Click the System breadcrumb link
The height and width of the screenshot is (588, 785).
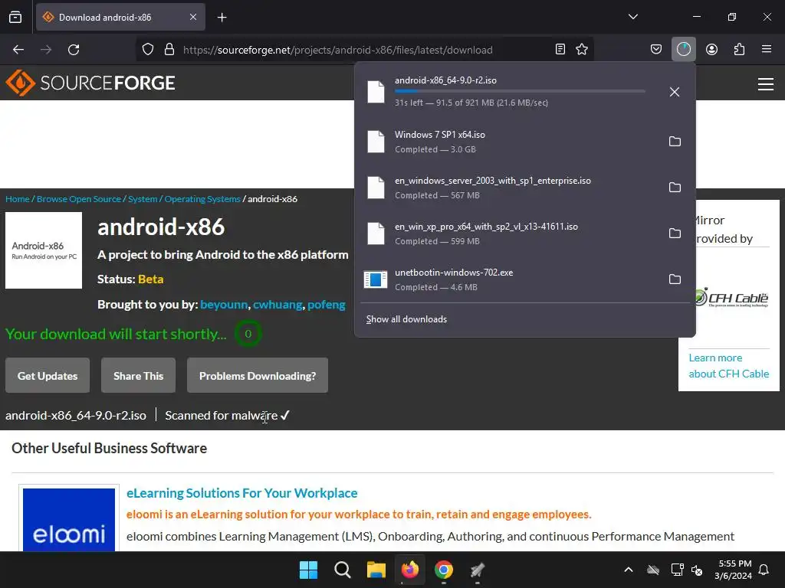click(143, 199)
